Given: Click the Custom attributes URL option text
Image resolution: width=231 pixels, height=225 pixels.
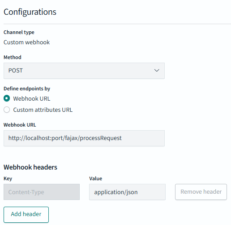Looking at the screenshot, I should [x=43, y=110].
